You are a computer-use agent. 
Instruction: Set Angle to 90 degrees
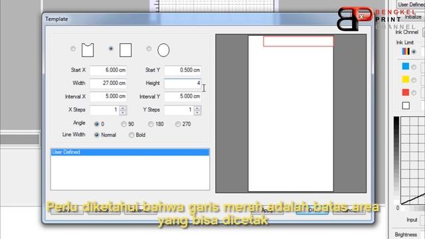[124, 124]
